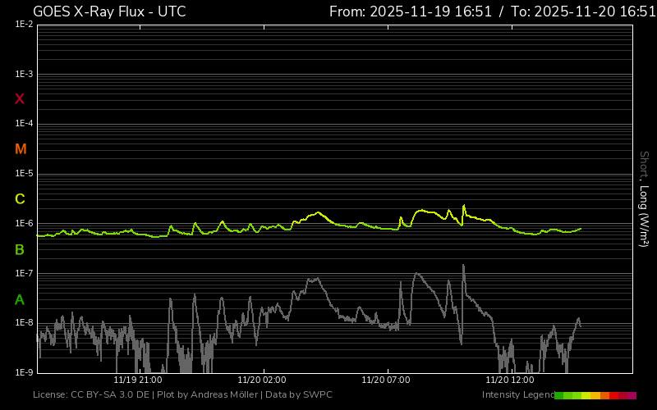Click the 11/20 02:00 time axis label
Screen dimensions: 657x410
(261, 380)
